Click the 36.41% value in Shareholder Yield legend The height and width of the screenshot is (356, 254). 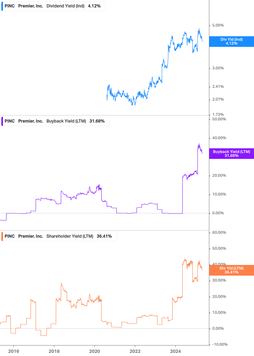(104, 236)
